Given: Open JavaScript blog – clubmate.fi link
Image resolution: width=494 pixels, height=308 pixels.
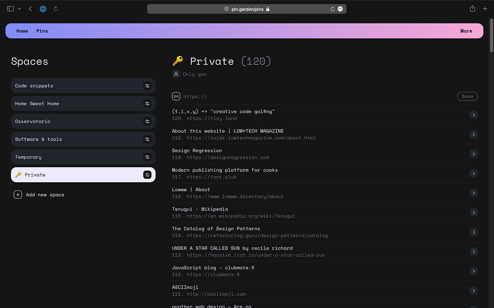Looking at the screenshot, I should coord(213,267).
